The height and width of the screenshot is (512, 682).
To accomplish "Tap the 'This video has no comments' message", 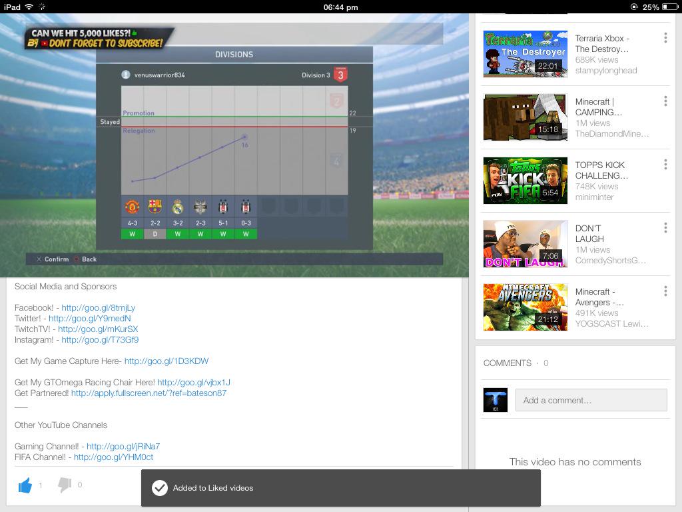I will tap(575, 462).
